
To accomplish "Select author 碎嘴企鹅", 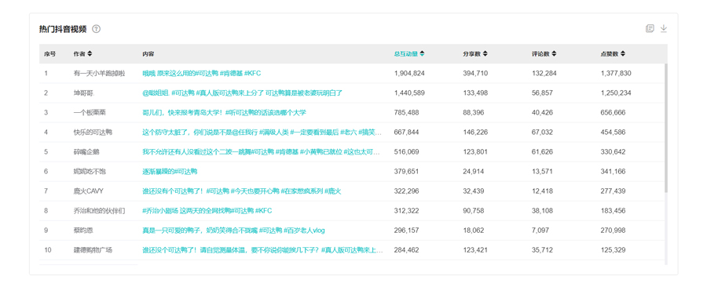I will [x=86, y=152].
